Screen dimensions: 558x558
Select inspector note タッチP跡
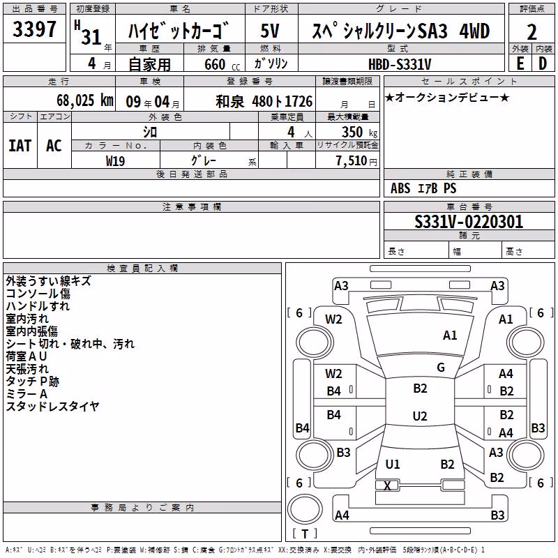(32, 381)
